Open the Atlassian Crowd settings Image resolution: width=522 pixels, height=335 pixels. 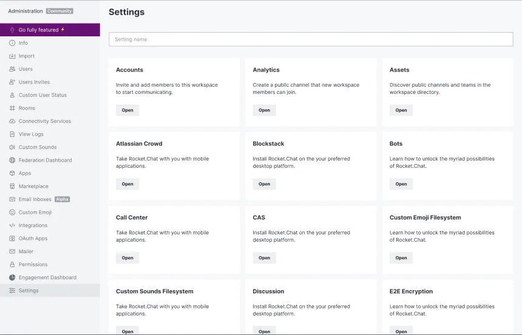127,184
